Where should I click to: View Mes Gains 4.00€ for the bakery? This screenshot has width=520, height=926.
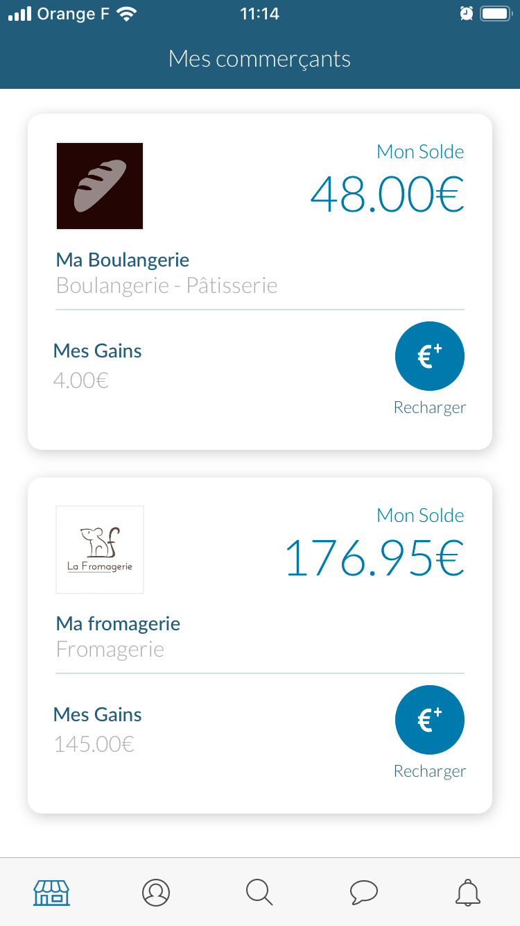click(81, 380)
